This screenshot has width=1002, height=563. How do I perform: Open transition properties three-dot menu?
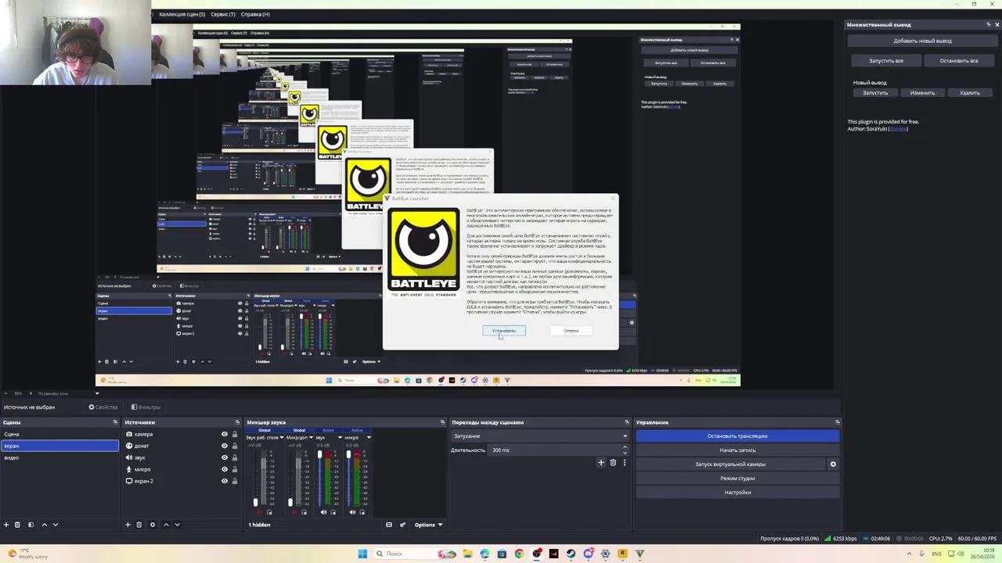[624, 462]
